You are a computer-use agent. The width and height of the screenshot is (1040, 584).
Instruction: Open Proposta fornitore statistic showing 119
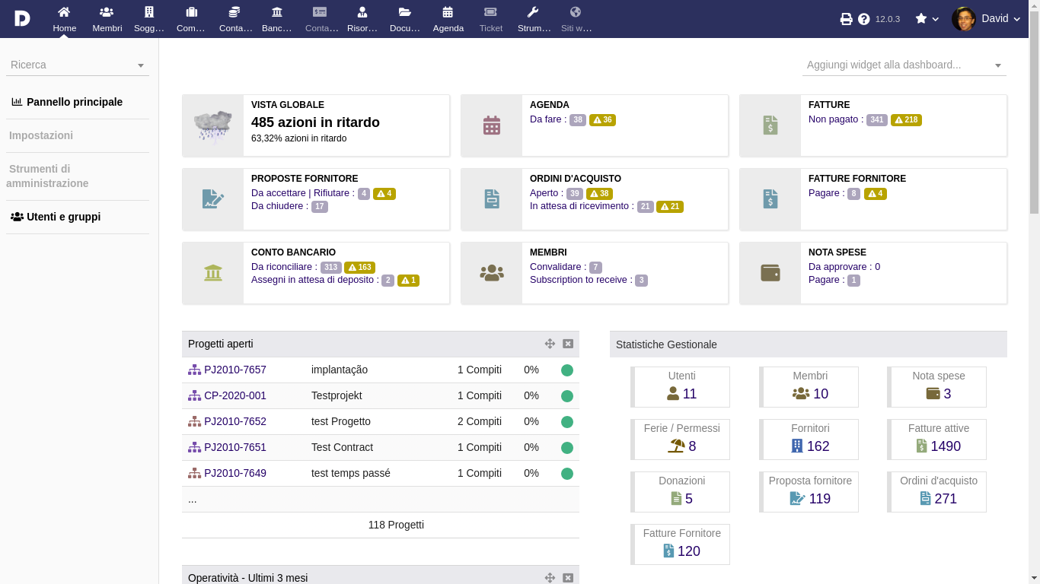pyautogui.click(x=809, y=492)
